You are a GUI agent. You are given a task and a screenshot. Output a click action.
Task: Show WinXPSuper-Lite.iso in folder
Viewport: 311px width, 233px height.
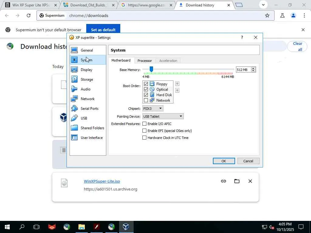(x=237, y=181)
